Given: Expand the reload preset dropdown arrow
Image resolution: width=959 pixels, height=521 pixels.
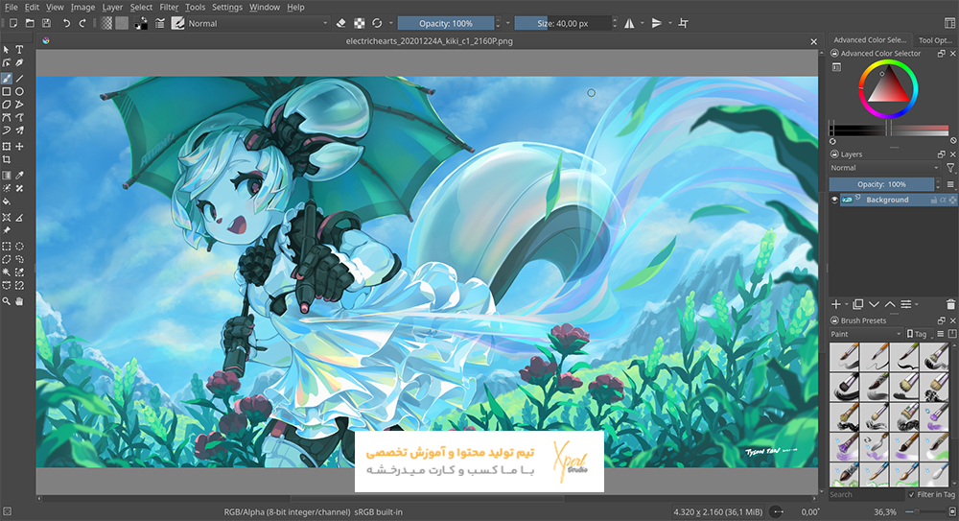Looking at the screenshot, I should (x=391, y=23).
